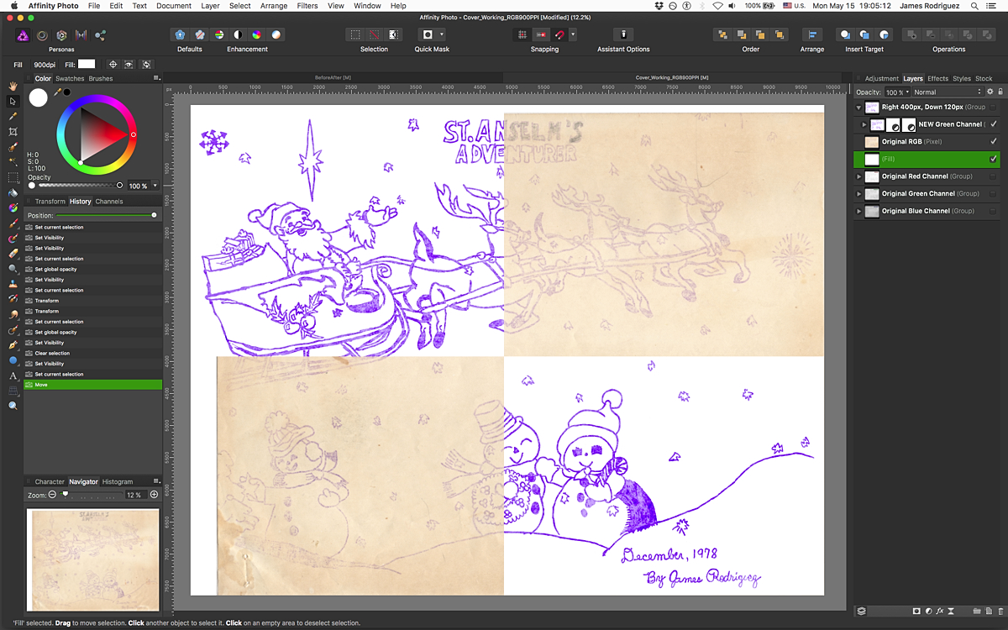Click the Navigator preview thumbnail

(x=92, y=559)
